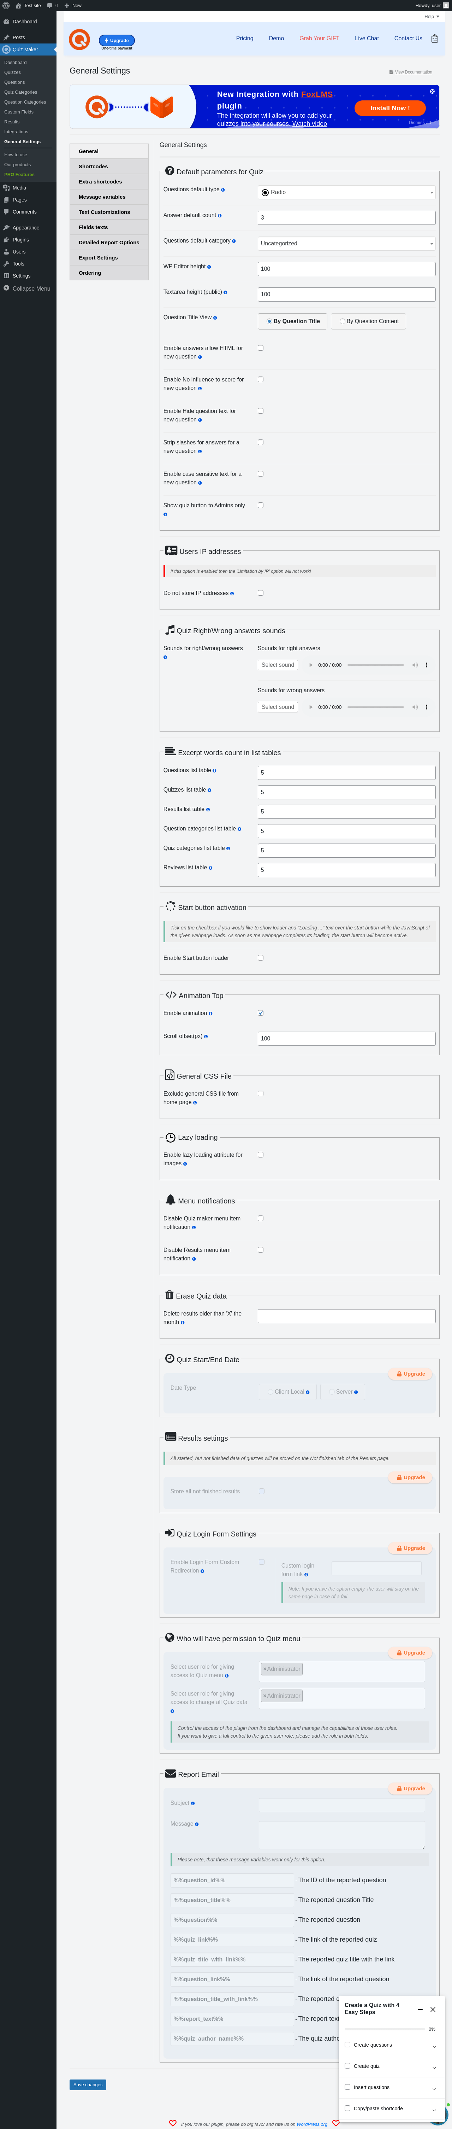Toggle Do not store IP addresses checkbox
This screenshot has width=452, height=2129.
(x=261, y=593)
